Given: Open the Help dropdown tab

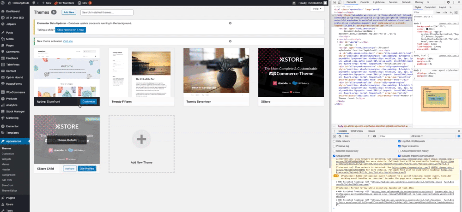Looking at the screenshot, I should coord(317,9).
